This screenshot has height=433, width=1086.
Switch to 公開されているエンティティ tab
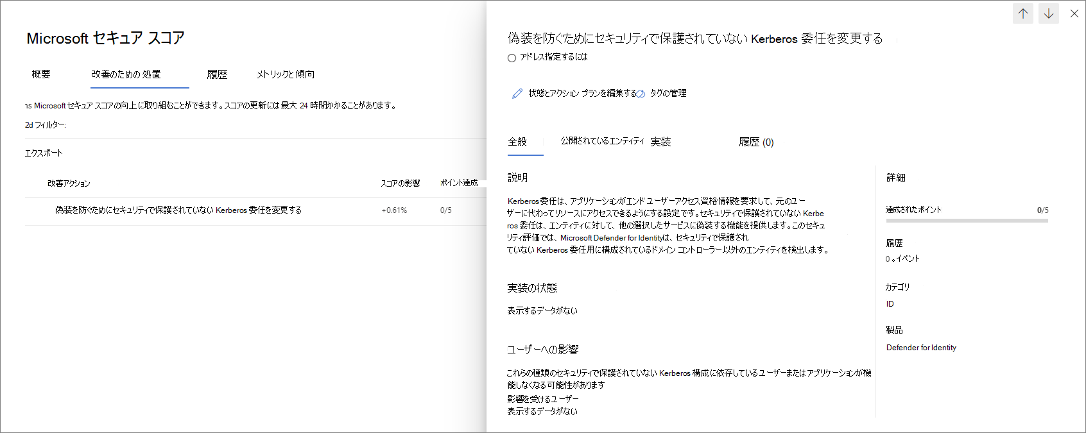(x=601, y=141)
